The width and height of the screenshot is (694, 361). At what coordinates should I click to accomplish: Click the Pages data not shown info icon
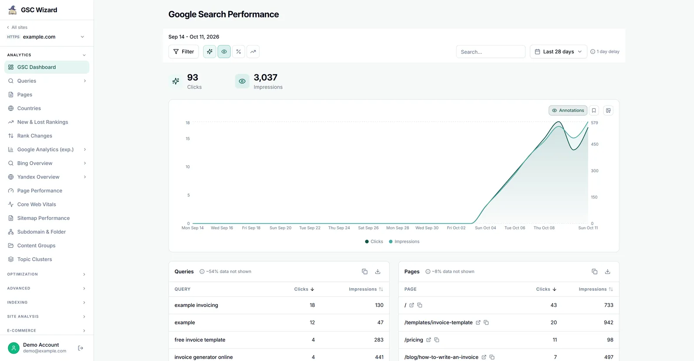(x=428, y=272)
